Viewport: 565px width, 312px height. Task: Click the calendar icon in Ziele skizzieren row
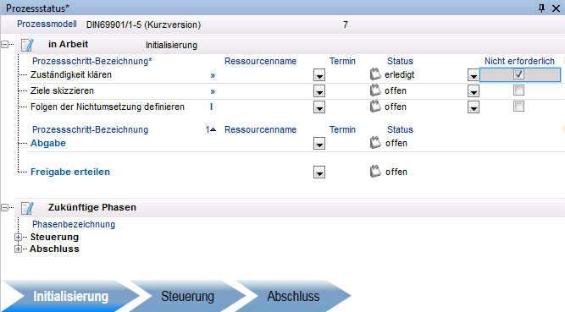pyautogui.click(x=375, y=90)
